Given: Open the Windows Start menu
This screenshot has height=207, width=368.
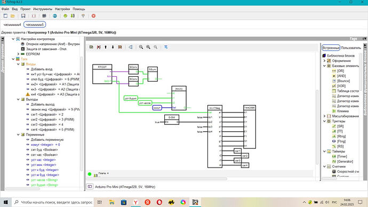Looking at the screenshot, I should click(6, 202).
